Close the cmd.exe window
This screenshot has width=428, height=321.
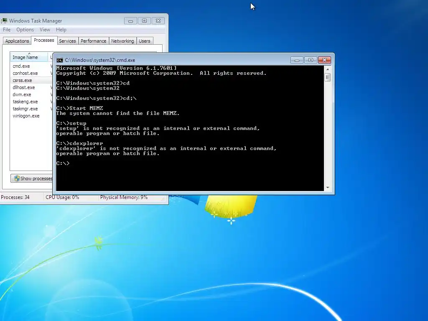(324, 60)
